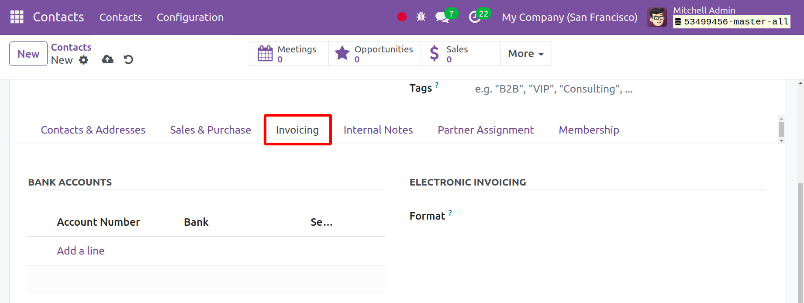This screenshot has width=804, height=303.
Task: Expand the More dropdown button
Action: point(525,54)
